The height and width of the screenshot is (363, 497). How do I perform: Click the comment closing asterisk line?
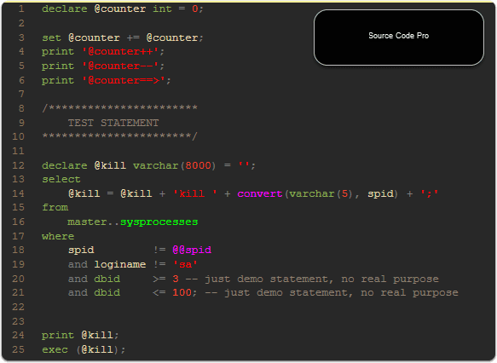pos(120,136)
